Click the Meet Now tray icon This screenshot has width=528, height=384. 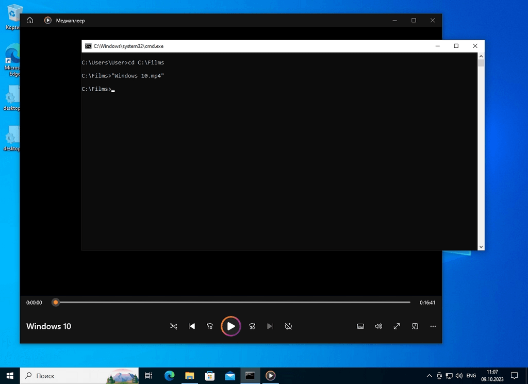pyautogui.click(x=439, y=376)
